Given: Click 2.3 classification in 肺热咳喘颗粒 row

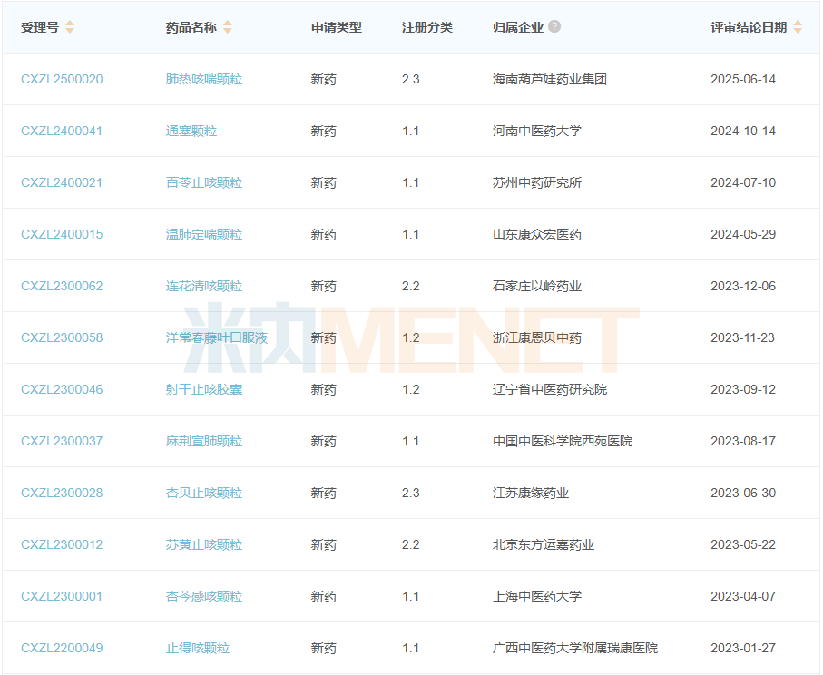Looking at the screenshot, I should (411, 79).
